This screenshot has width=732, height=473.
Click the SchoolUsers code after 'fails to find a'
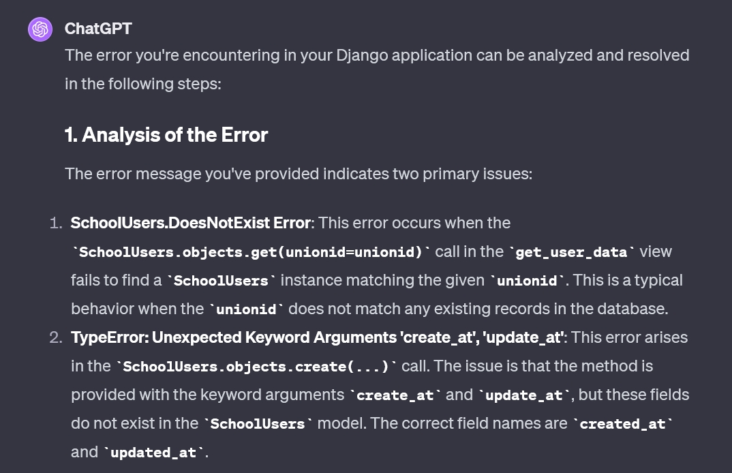point(221,281)
